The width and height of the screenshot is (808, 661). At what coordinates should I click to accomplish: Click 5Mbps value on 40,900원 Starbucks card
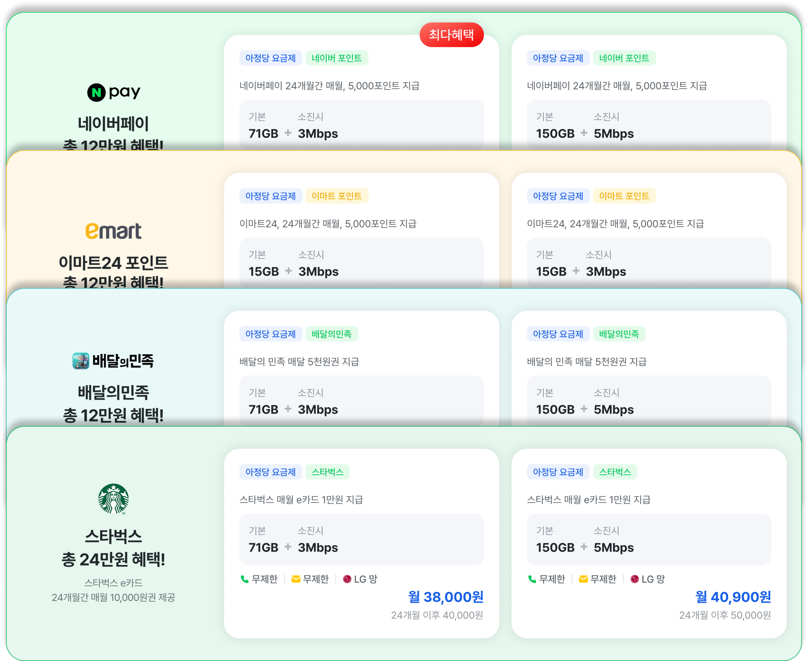(x=614, y=548)
